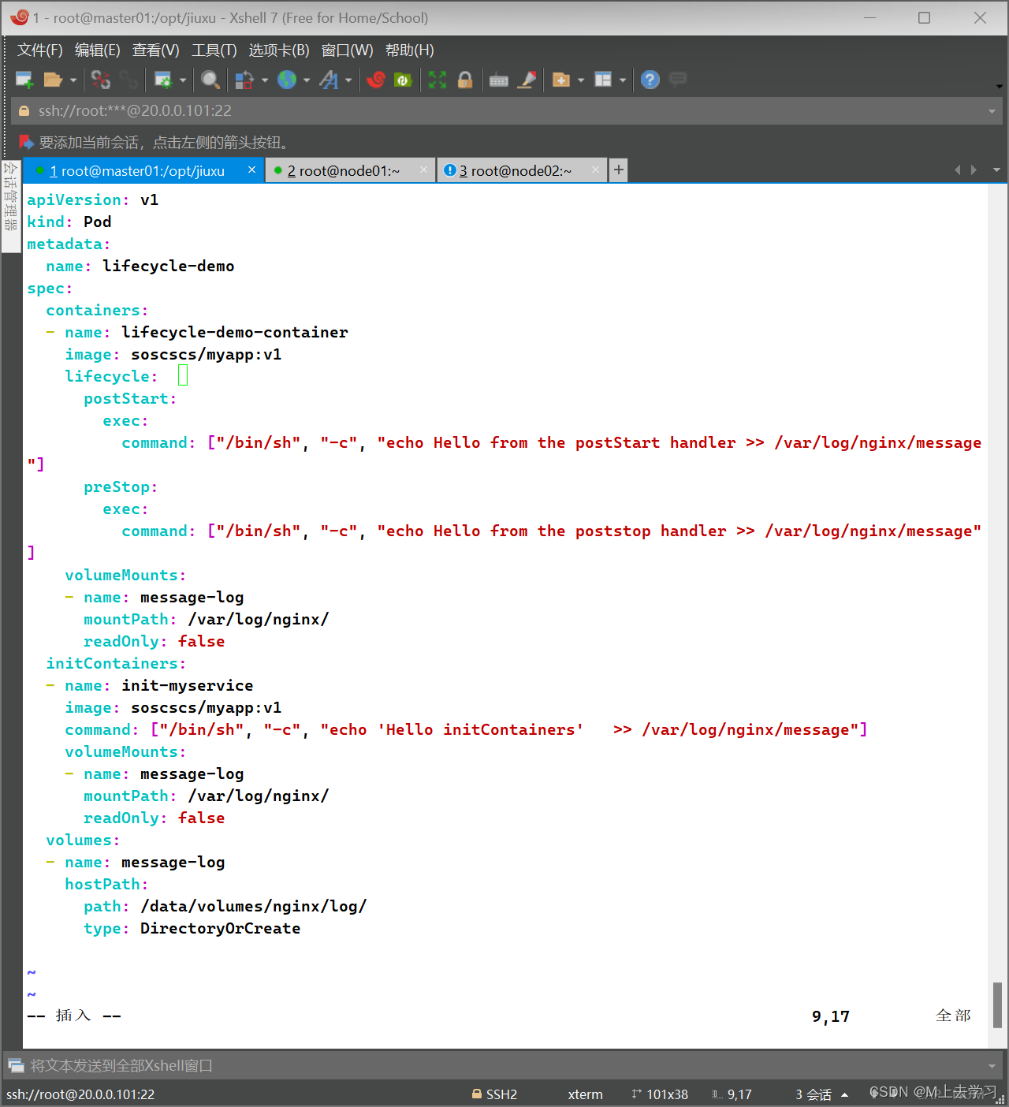Open the session manager side panel

(x=11, y=206)
